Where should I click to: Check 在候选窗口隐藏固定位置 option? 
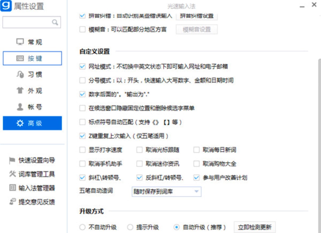(82, 108)
